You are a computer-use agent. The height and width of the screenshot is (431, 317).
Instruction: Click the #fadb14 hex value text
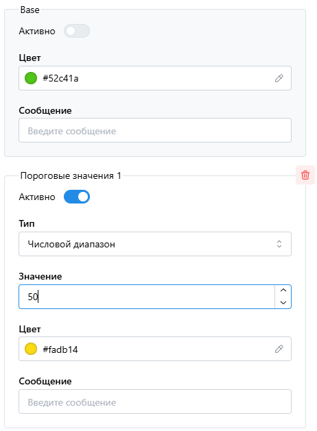point(60,349)
